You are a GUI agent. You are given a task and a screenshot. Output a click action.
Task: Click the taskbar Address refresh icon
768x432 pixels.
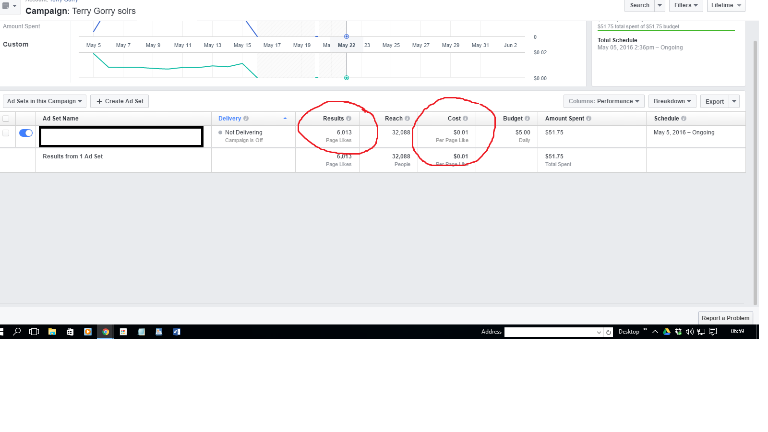609,332
